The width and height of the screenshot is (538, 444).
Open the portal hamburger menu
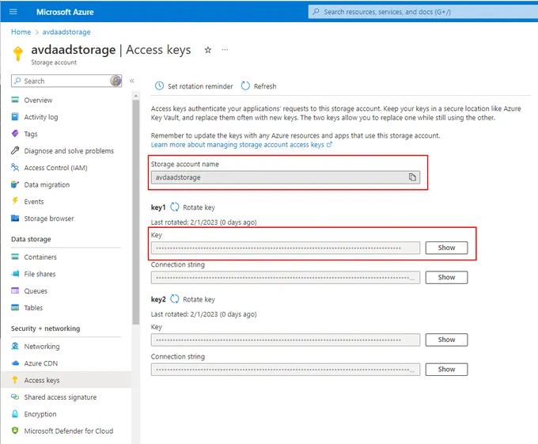pos(13,12)
